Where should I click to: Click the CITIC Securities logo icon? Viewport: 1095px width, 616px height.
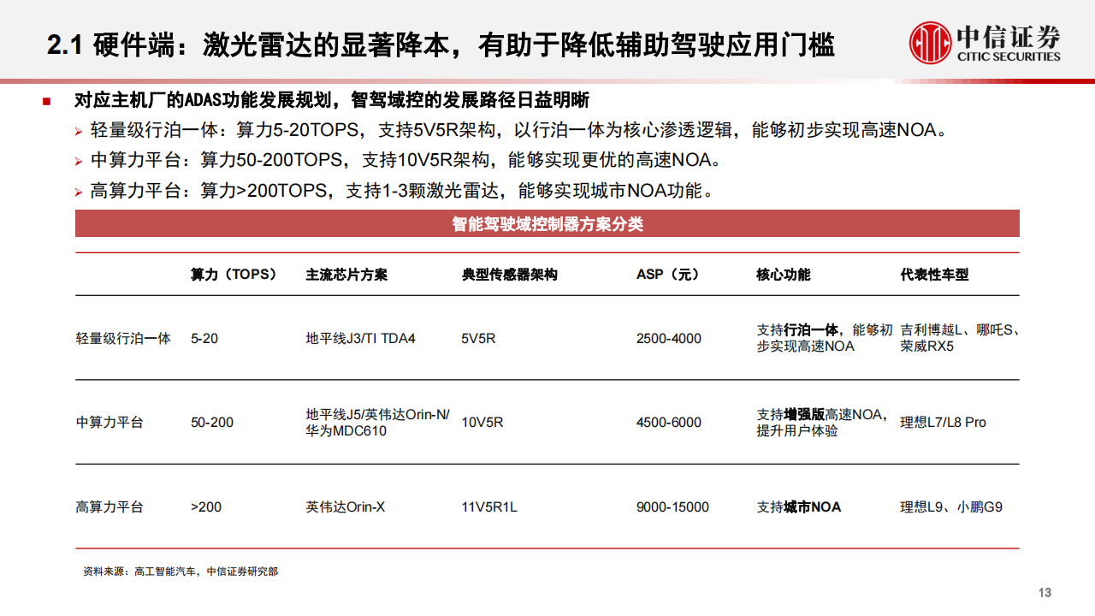[930, 42]
